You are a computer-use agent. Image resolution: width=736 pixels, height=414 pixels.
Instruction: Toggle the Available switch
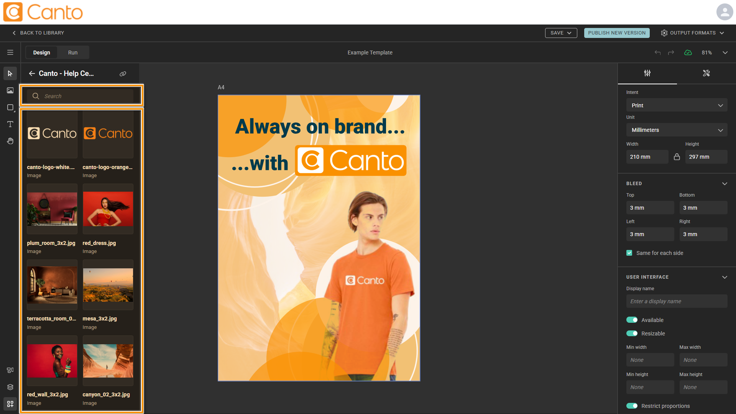point(632,320)
